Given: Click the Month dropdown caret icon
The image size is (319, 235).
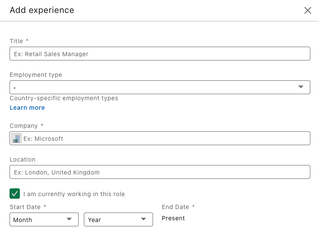Looking at the screenshot, I should (69, 219).
